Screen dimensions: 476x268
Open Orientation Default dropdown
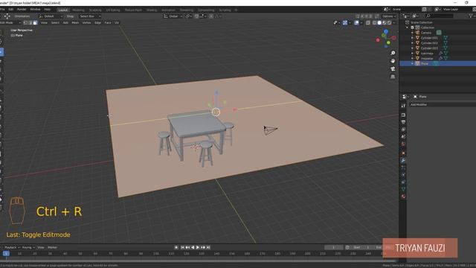click(51, 16)
